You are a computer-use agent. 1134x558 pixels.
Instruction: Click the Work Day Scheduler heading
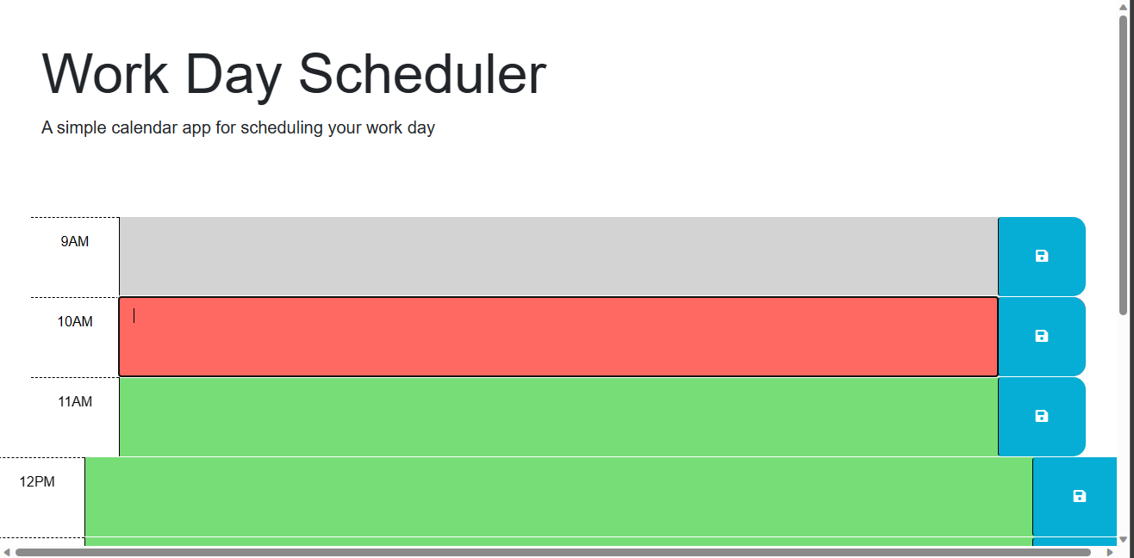(x=293, y=75)
